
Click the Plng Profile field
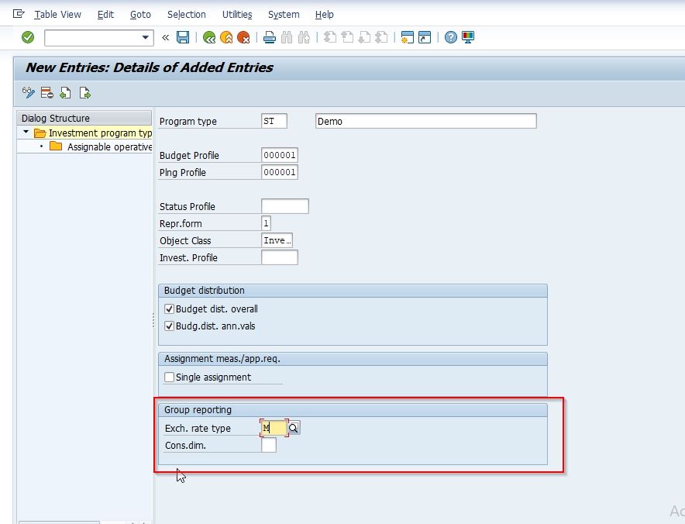280,172
